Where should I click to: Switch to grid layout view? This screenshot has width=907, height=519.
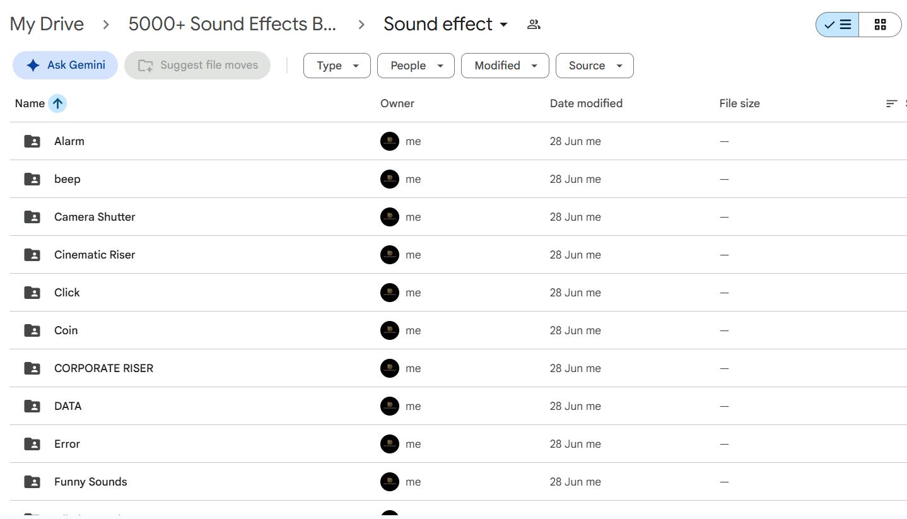tap(881, 25)
